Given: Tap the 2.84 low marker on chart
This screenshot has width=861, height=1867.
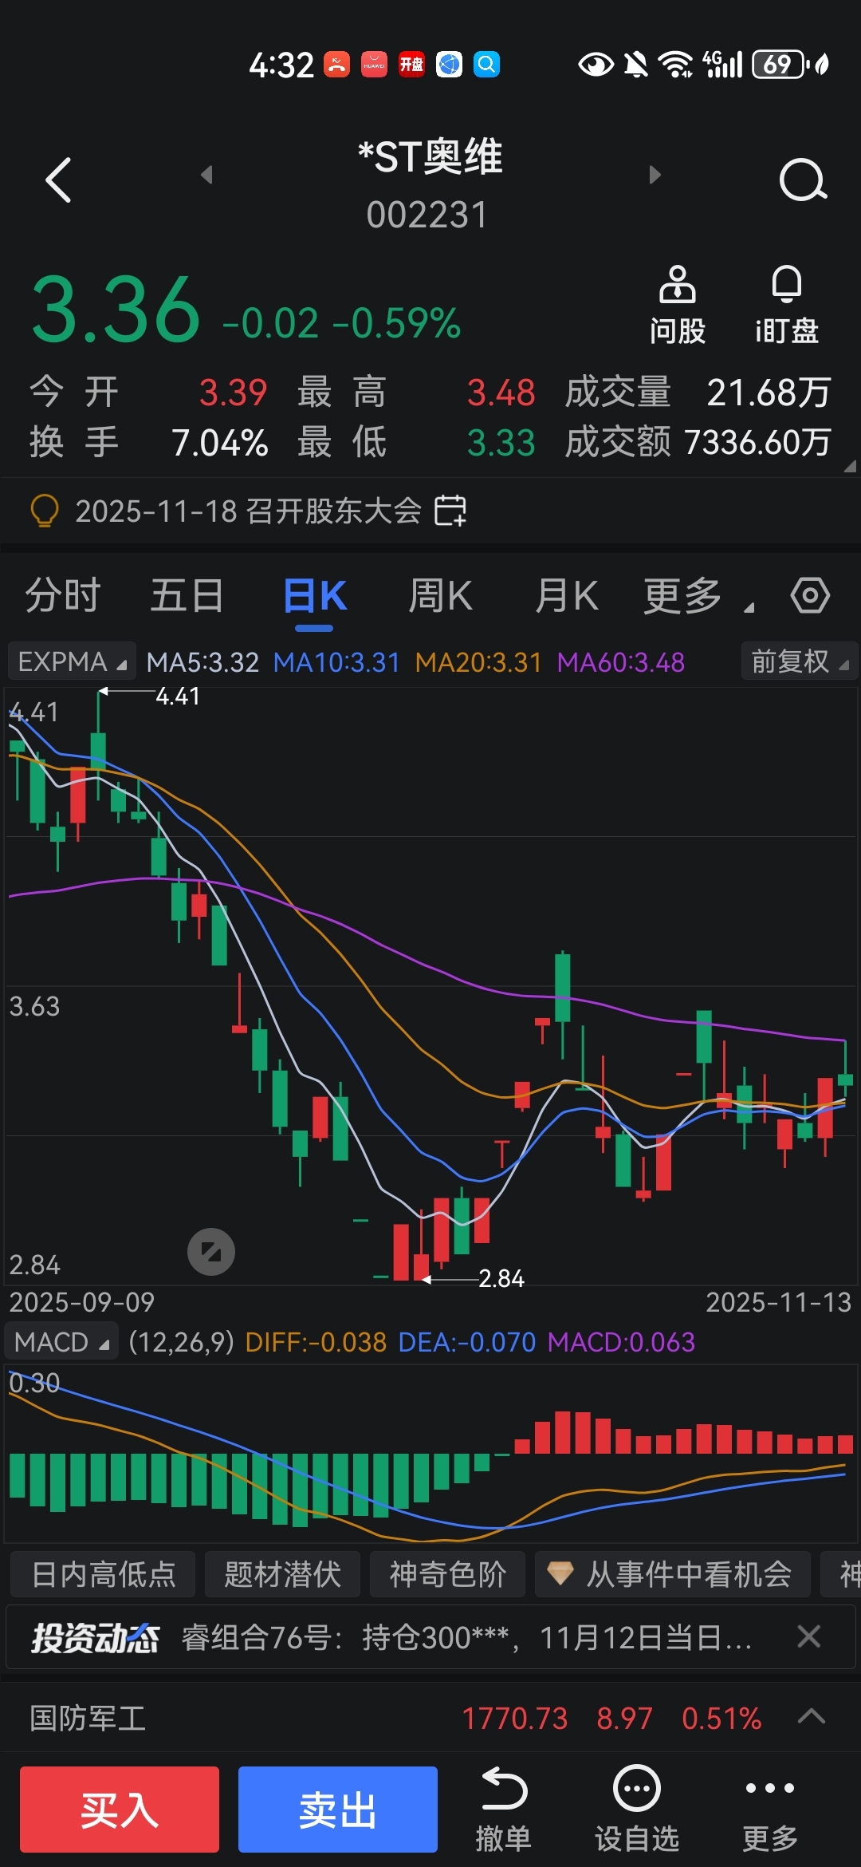Looking at the screenshot, I should pyautogui.click(x=501, y=1278).
